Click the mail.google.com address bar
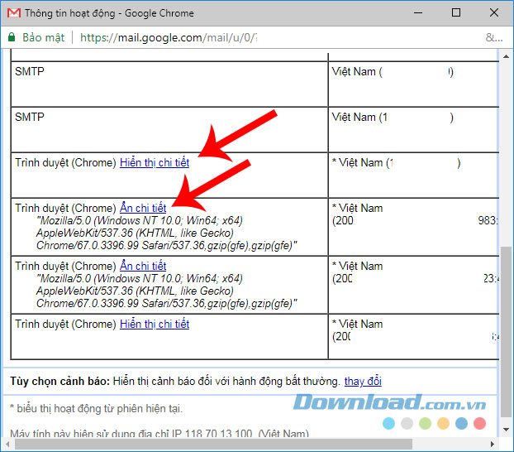Viewport: 514px width, 452px height. [x=248, y=37]
